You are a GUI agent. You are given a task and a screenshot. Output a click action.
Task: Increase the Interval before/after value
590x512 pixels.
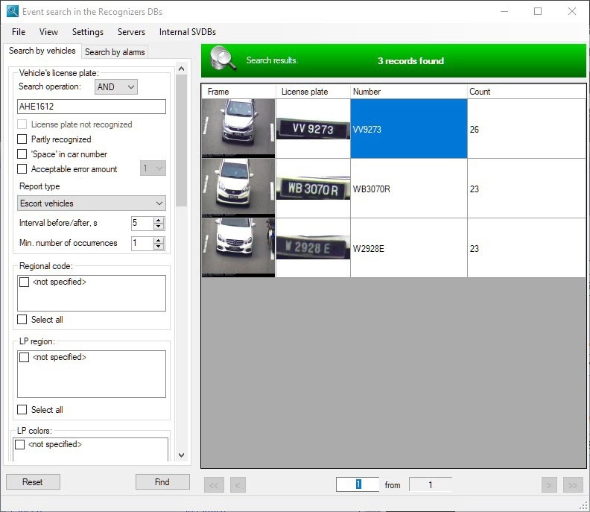point(159,220)
